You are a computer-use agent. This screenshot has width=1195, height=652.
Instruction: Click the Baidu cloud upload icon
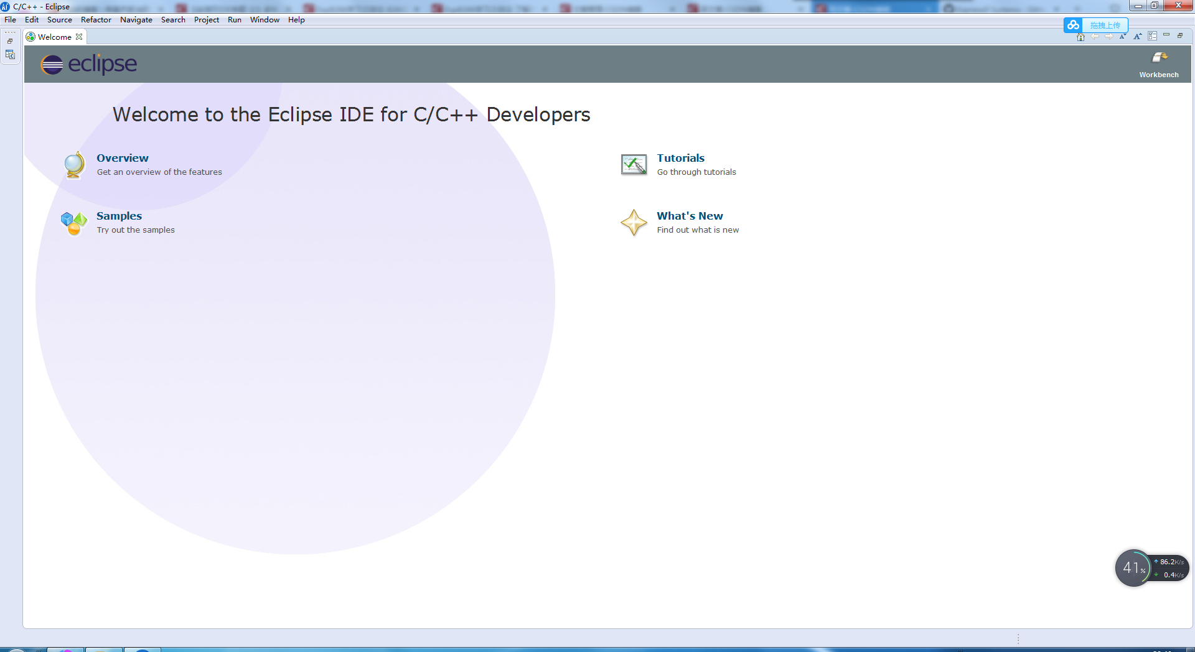[1073, 25]
